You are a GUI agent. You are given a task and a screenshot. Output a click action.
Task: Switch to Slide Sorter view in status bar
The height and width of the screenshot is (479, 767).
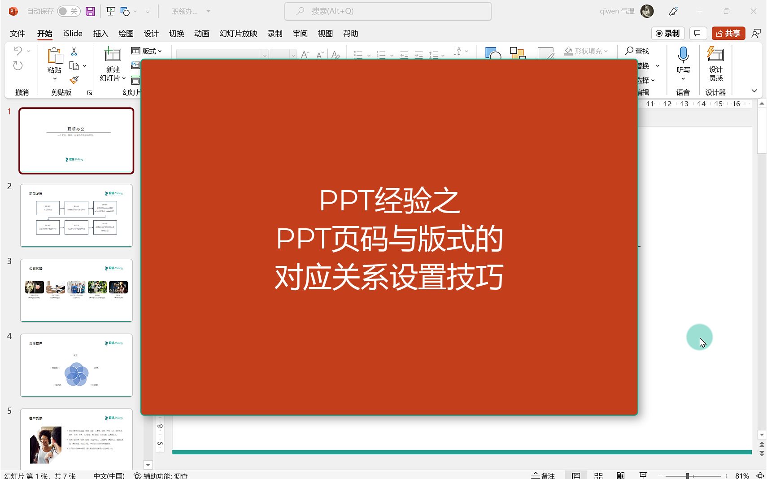click(598, 475)
